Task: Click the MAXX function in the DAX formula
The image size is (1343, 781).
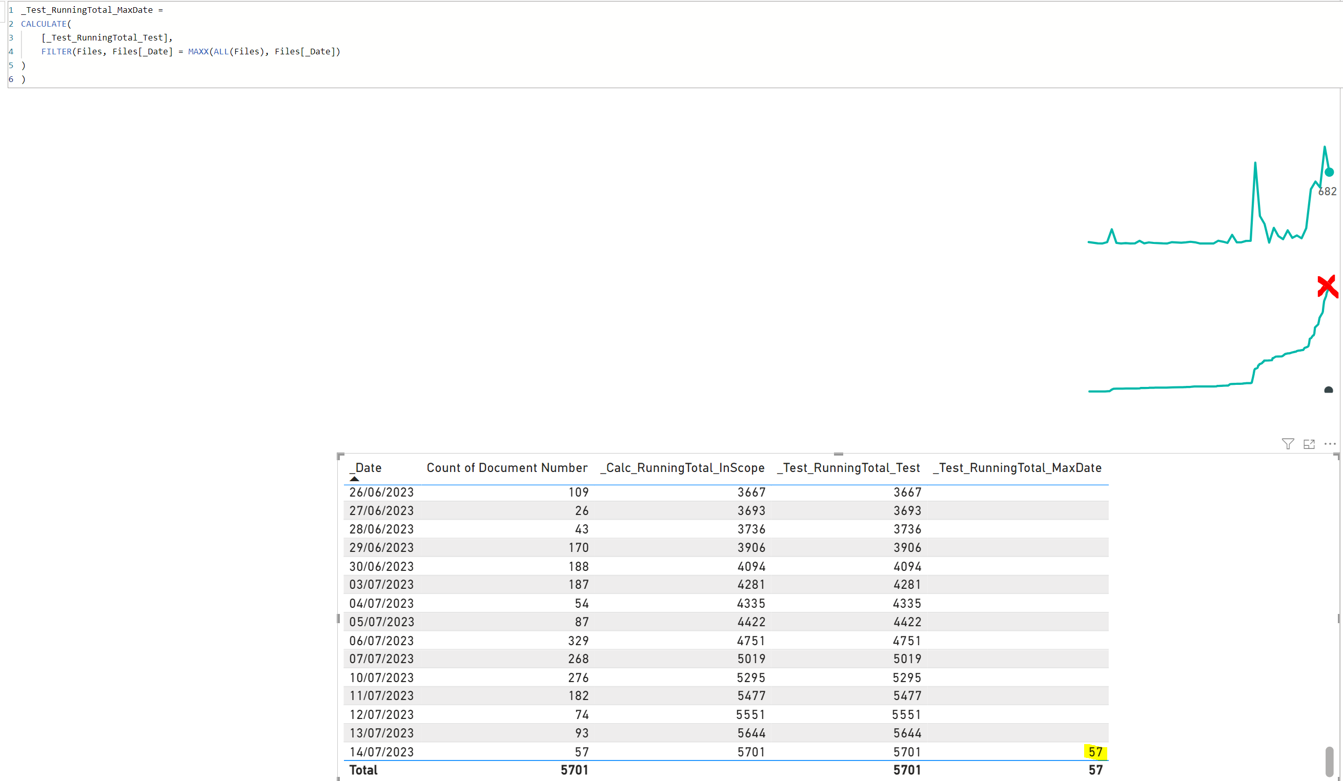Action: 198,51
